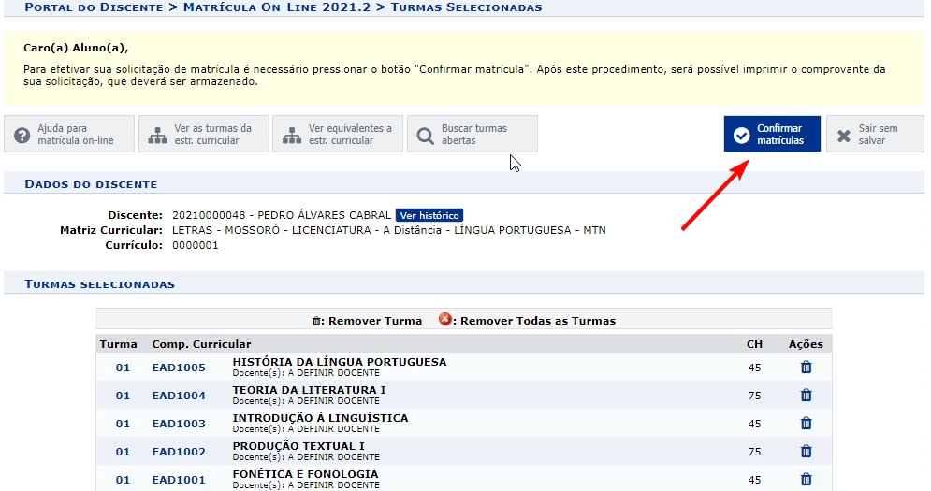
Task: Click FONÉTICA E FONOLOGIA title
Action: click(305, 474)
